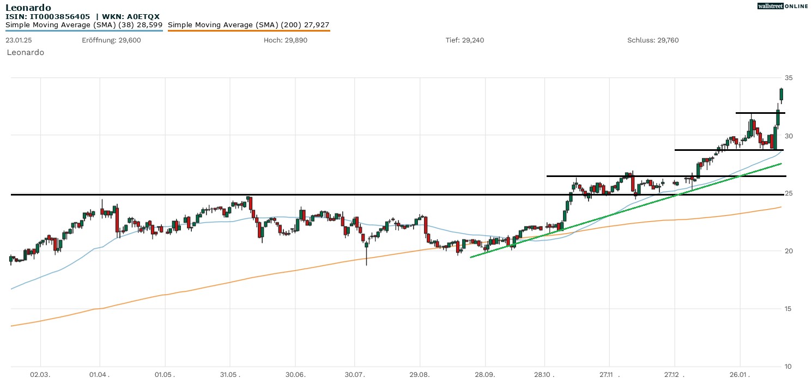
Task: Click the Schluss 29,760 value
Action: 653,40
